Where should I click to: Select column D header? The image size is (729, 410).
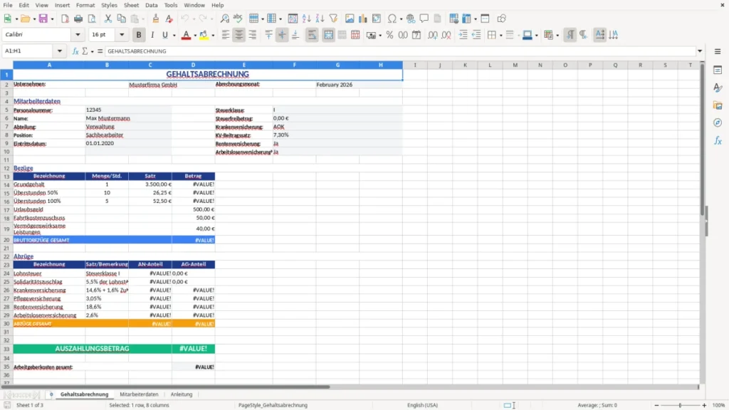193,65
